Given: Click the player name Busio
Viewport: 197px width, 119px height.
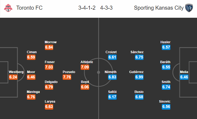Looking at the screenshot, I should tap(139, 92).
